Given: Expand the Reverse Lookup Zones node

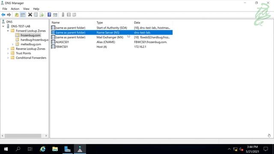Looking at the screenshot, I should pyautogui.click(x=8, y=49).
